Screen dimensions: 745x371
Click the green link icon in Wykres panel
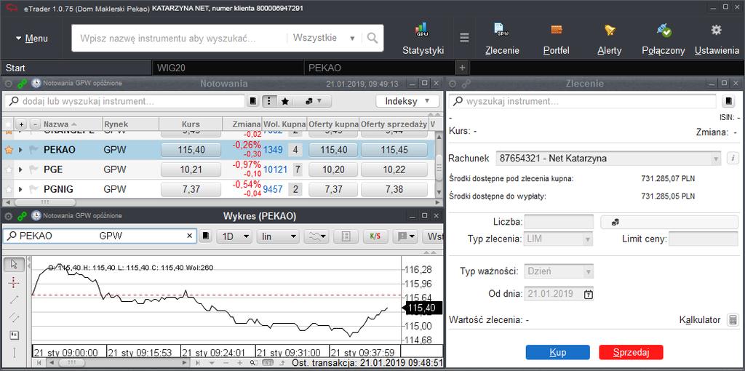(22, 216)
